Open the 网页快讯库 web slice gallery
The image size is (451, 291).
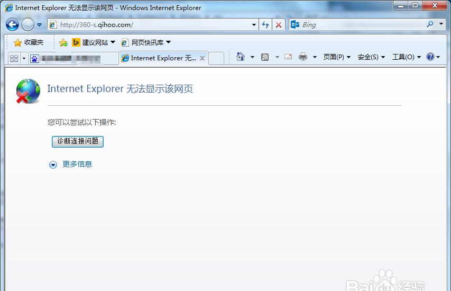tap(146, 43)
